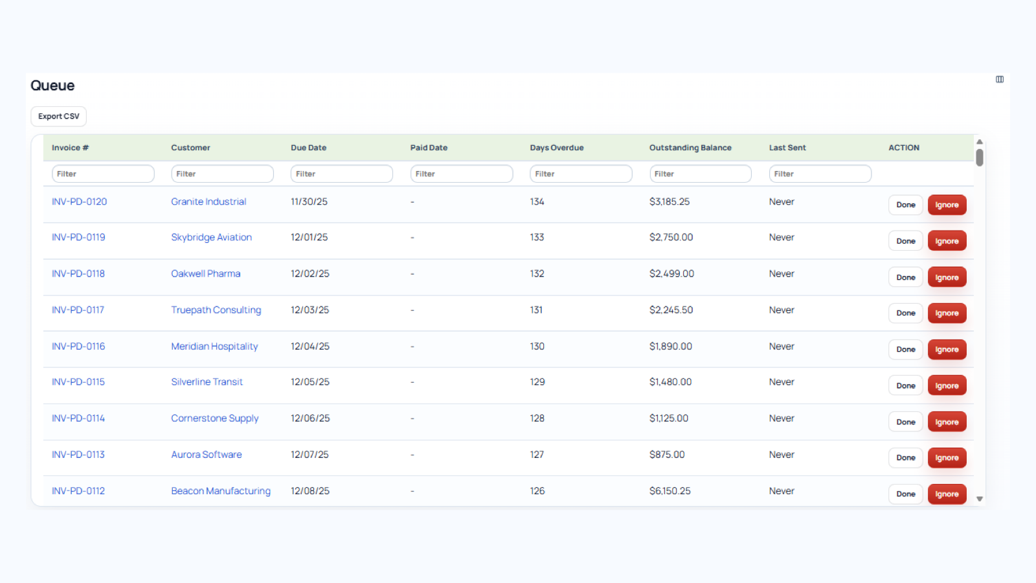
Task: Click the vertical scrollbar thumb
Action: (x=980, y=157)
